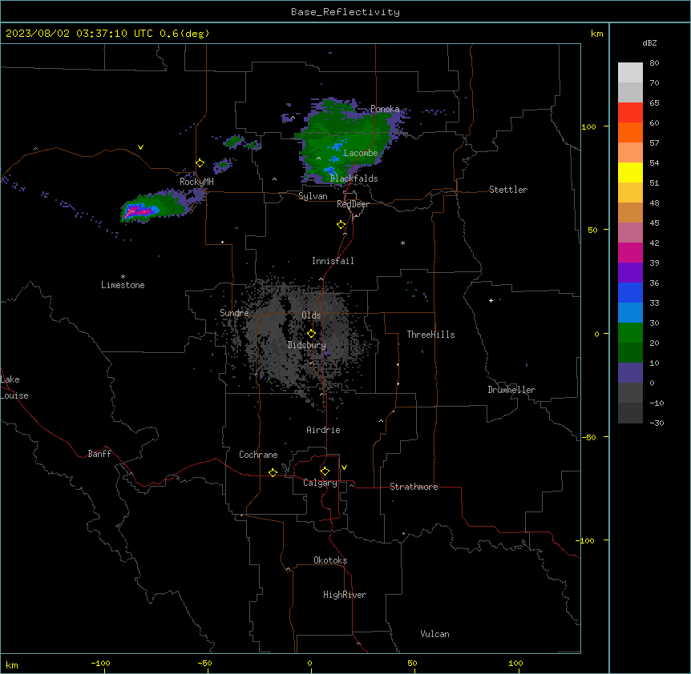Image resolution: width=691 pixels, height=674 pixels.
Task: Select the diamond marker between Olds and Didsbury
Action: (x=311, y=334)
